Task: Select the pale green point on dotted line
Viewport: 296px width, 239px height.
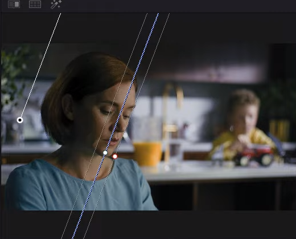Action: [105, 153]
